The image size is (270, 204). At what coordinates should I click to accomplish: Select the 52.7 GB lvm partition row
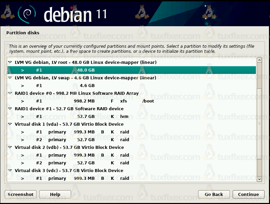pos(131,117)
